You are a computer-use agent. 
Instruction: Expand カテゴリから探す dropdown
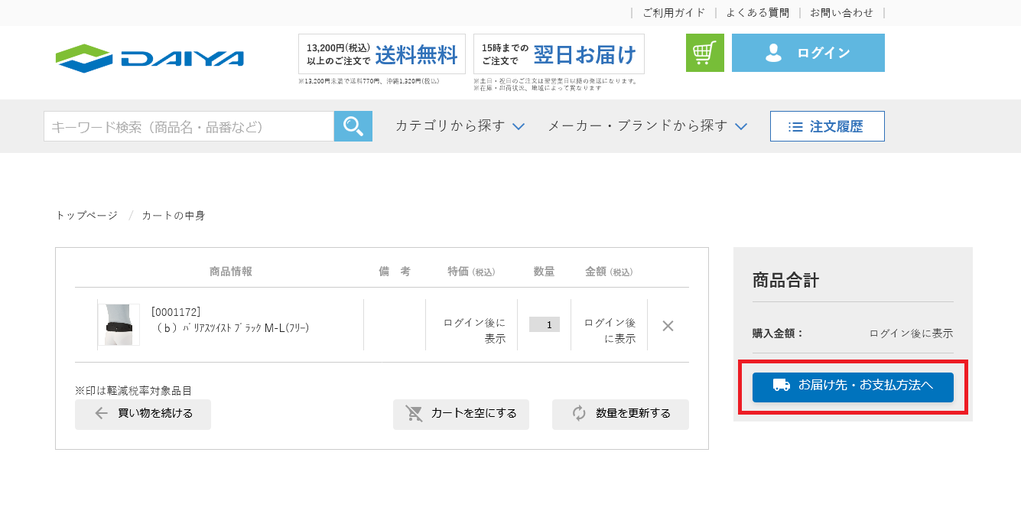[460, 126]
